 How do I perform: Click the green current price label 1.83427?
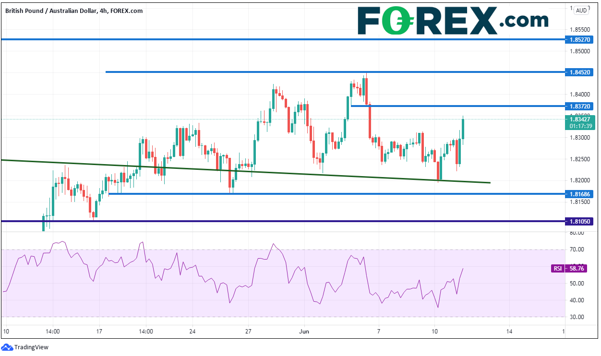[581, 119]
